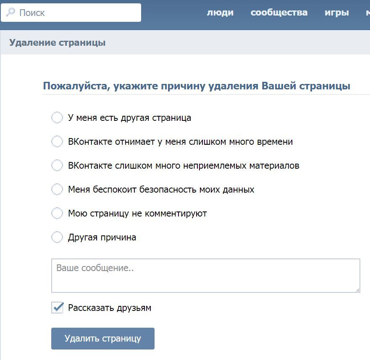Screen dimensions: 370x360
Task: Open the люди menu item
Action: tap(220, 13)
